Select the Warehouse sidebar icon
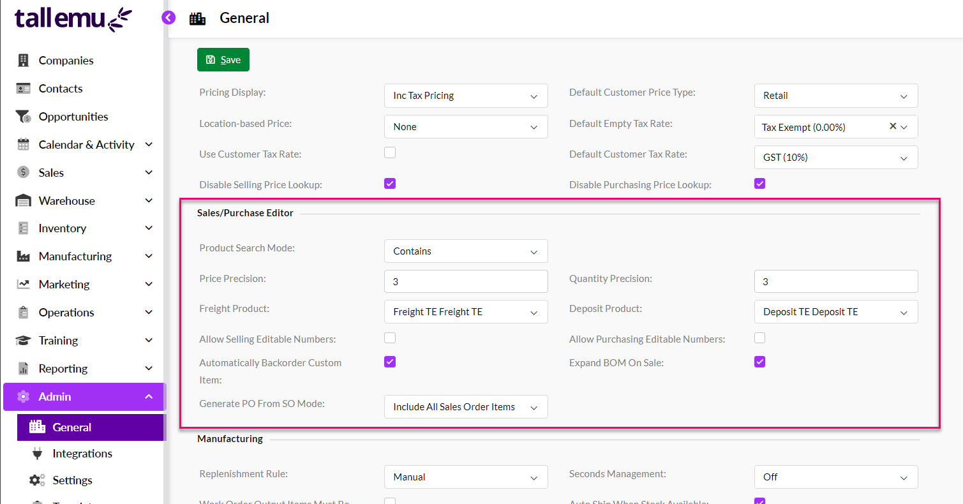The width and height of the screenshot is (963, 504). [x=23, y=200]
